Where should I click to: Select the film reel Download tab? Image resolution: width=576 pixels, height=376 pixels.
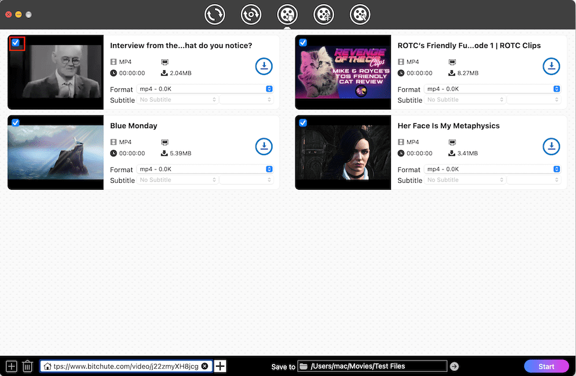tap(287, 15)
